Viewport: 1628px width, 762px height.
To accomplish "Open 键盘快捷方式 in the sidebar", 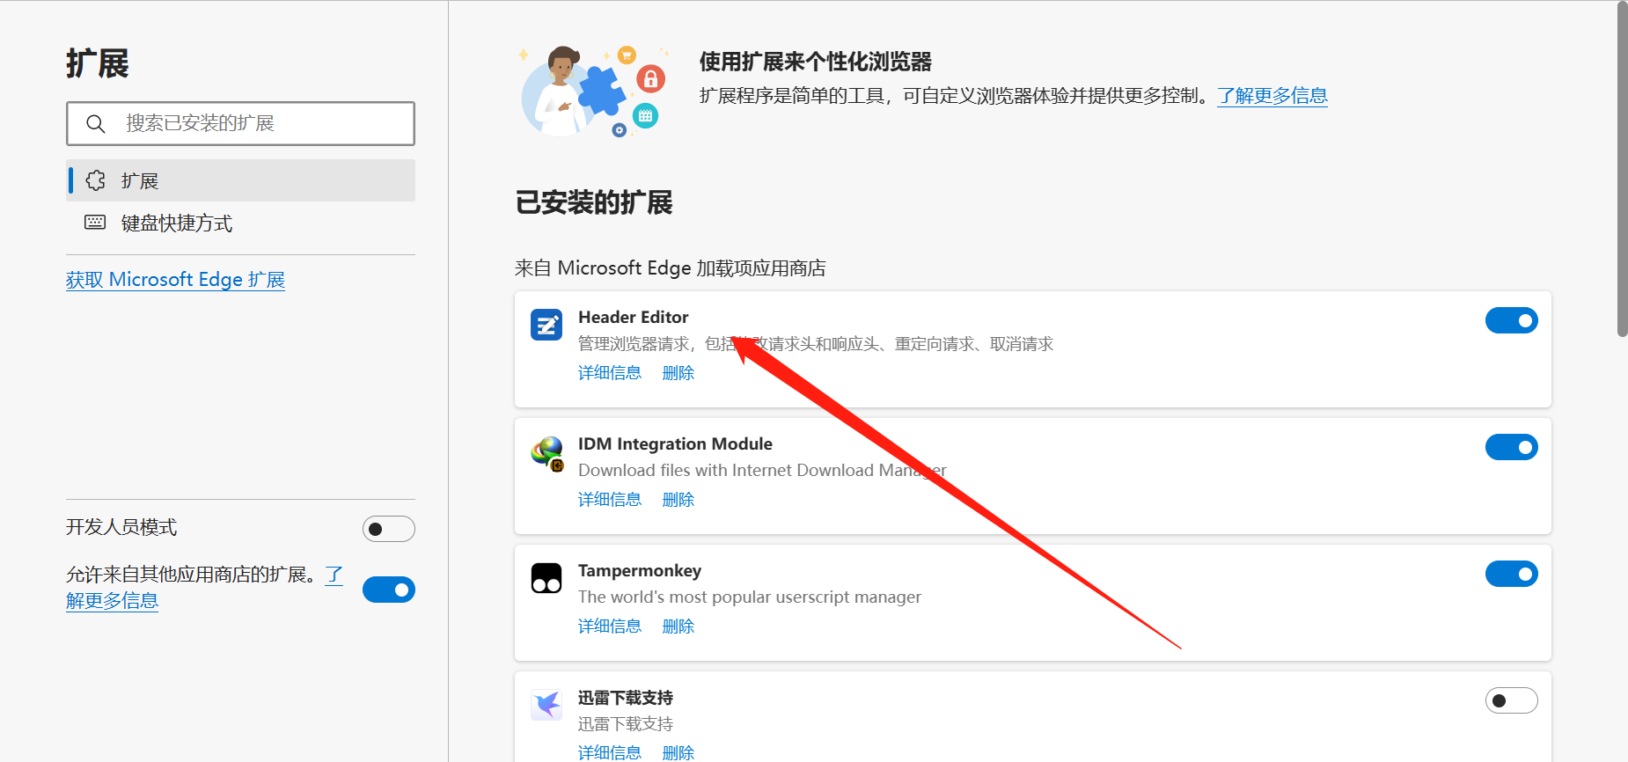I will click(x=241, y=223).
